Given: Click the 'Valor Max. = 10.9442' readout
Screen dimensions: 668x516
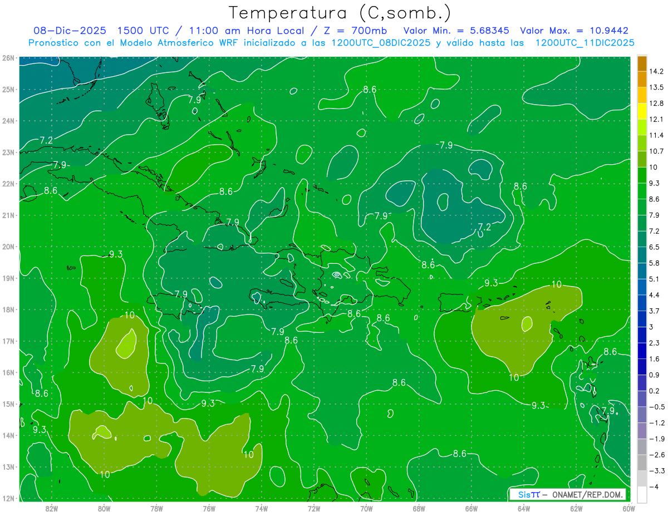Looking at the screenshot, I should [574, 30].
